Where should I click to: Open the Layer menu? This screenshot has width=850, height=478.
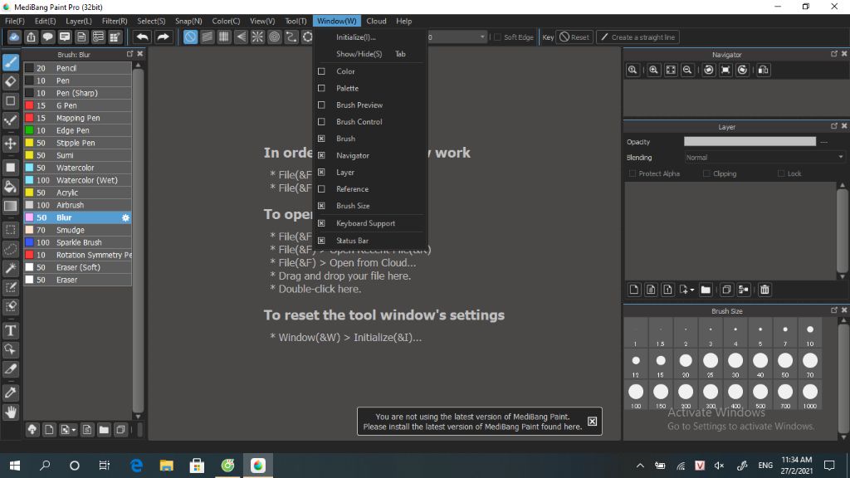click(x=79, y=21)
